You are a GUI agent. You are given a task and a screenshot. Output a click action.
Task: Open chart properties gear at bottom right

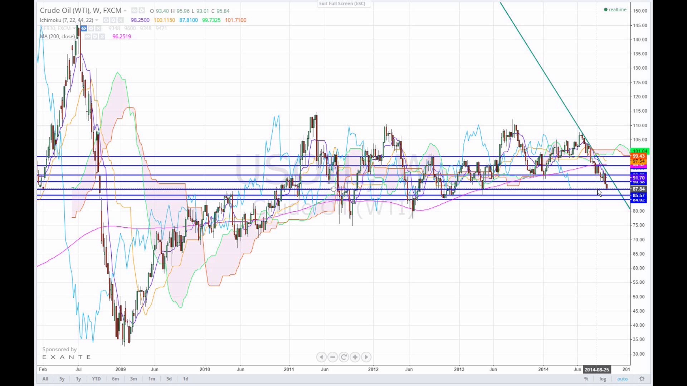[642, 379]
